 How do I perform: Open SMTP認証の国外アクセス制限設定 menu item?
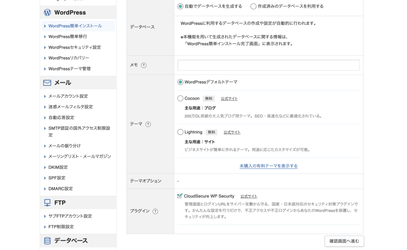[79, 132]
